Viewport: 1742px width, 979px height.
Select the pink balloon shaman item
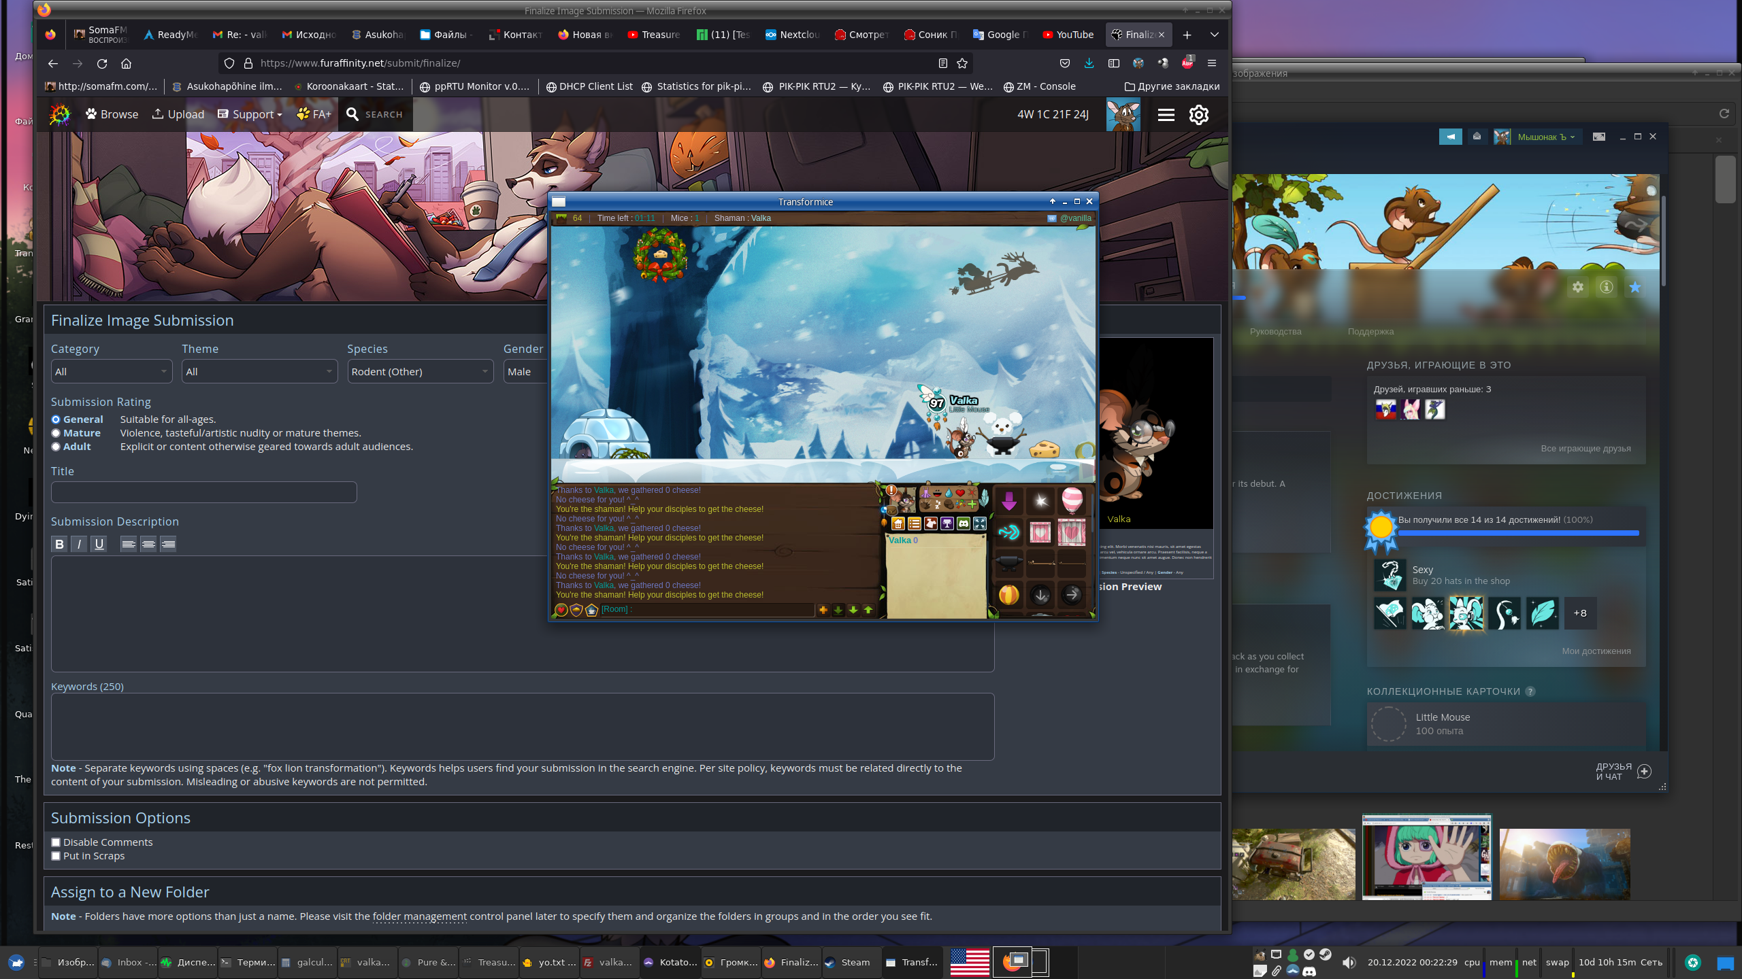pos(1072,501)
